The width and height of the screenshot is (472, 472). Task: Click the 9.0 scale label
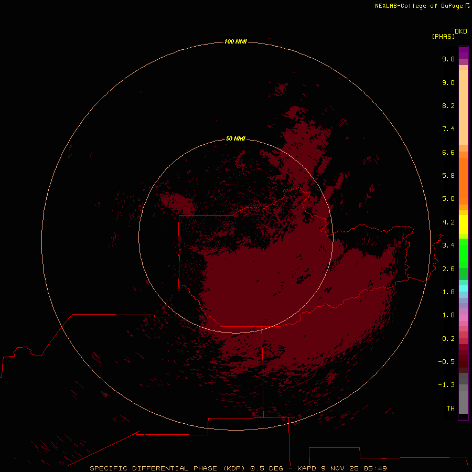click(x=448, y=82)
